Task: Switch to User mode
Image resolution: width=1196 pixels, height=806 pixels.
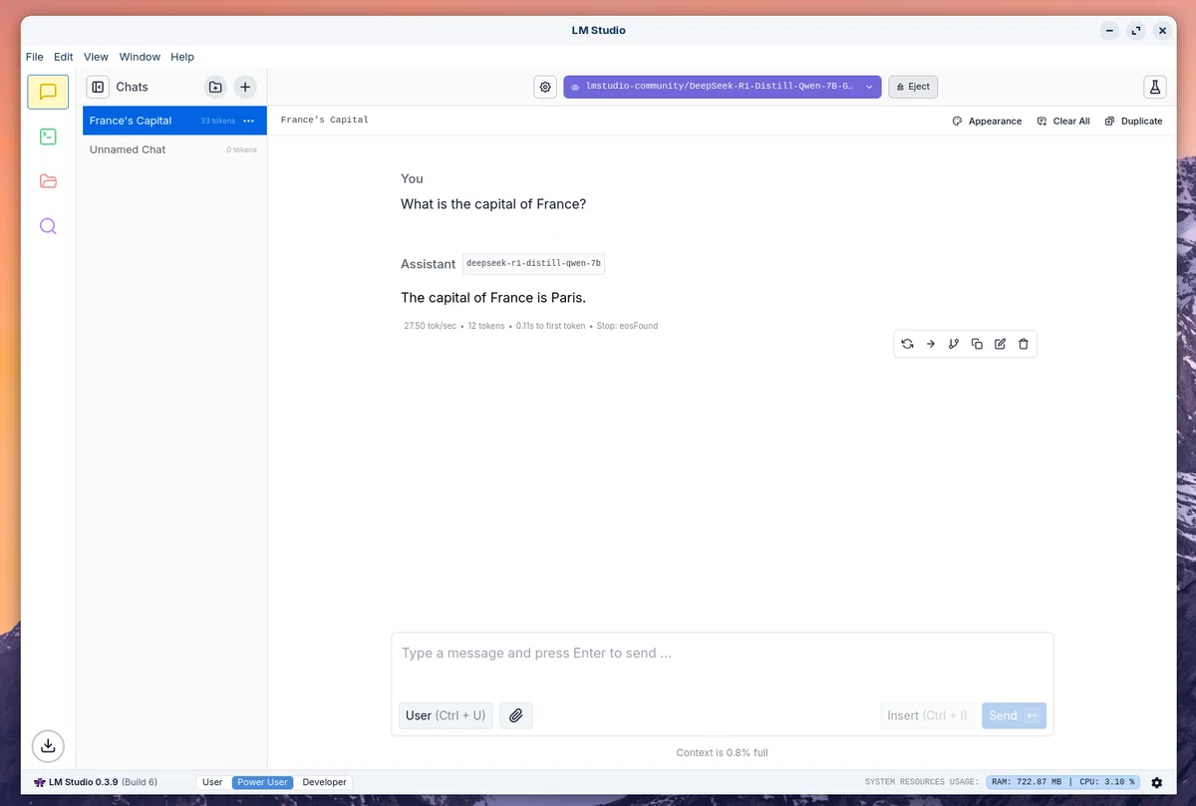Action: click(212, 782)
